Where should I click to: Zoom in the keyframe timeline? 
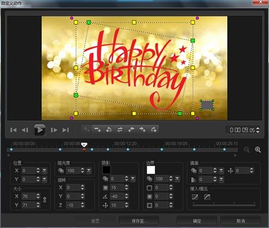(x=258, y=150)
